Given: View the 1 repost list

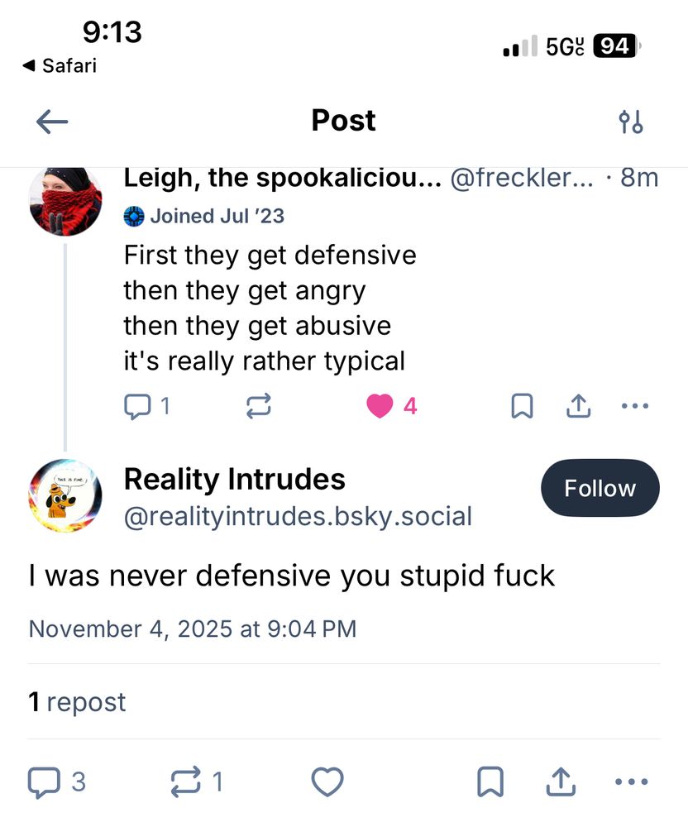Looking at the screenshot, I should pyautogui.click(x=77, y=702).
